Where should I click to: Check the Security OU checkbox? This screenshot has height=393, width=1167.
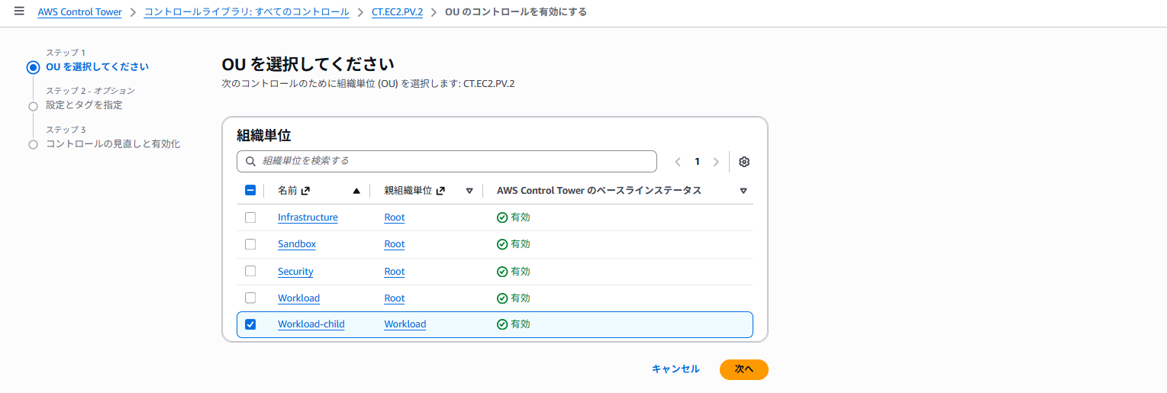coord(250,271)
